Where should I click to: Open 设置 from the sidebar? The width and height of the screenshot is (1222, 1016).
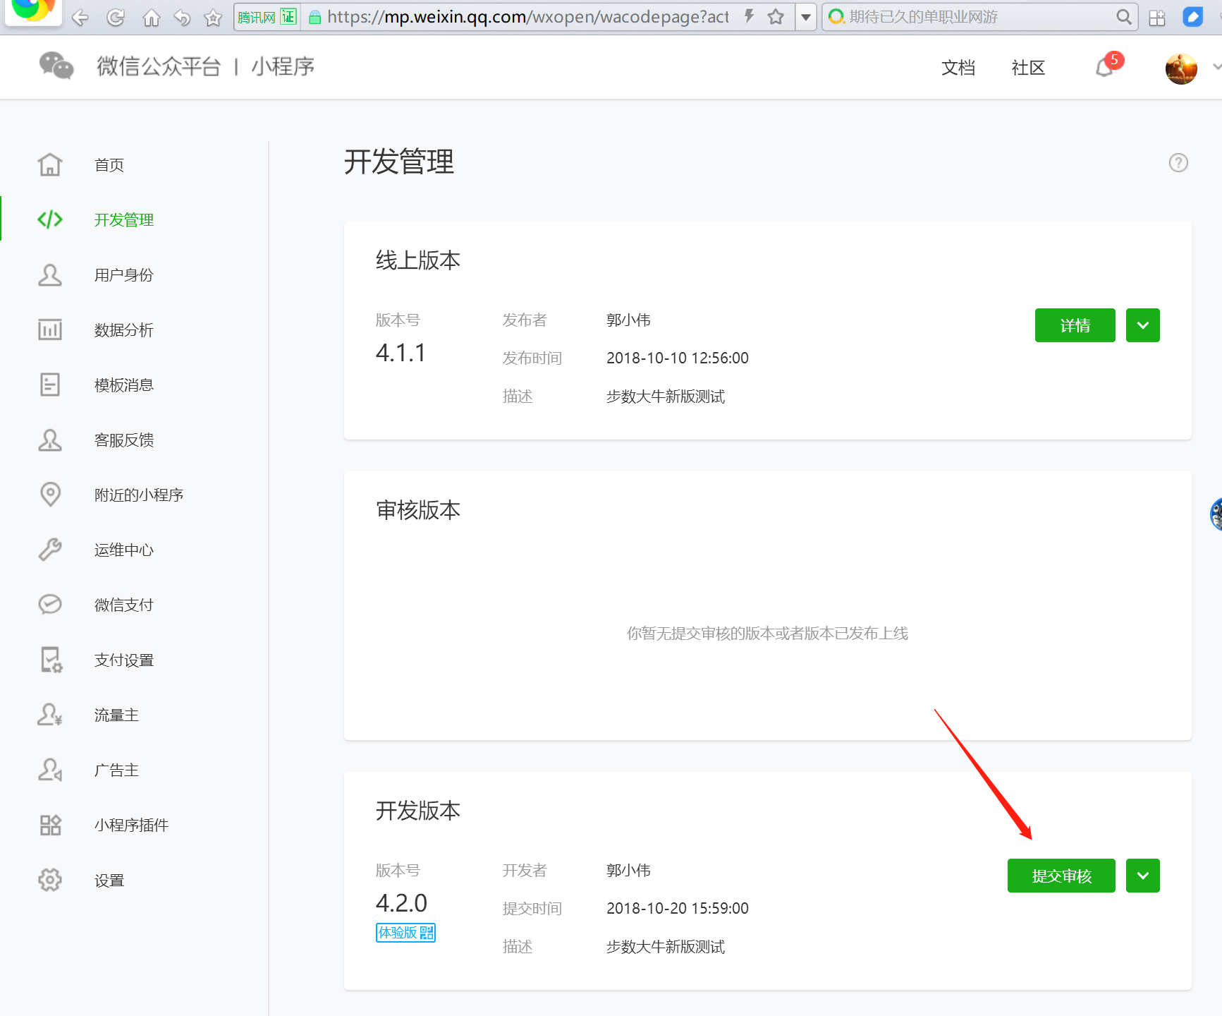point(109,881)
